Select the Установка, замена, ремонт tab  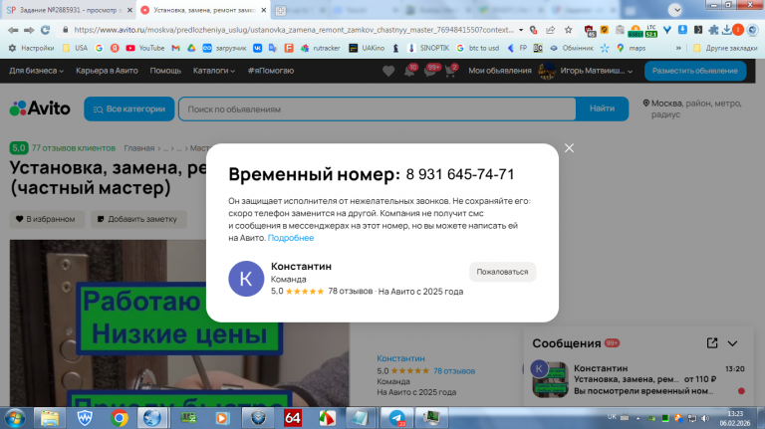click(203, 10)
